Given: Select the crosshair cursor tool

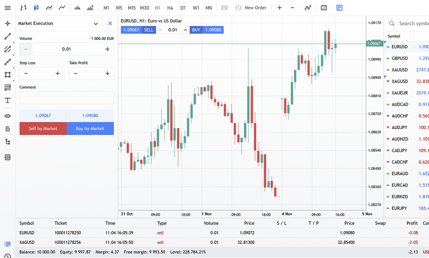Looking at the screenshot, I should (x=8, y=24).
